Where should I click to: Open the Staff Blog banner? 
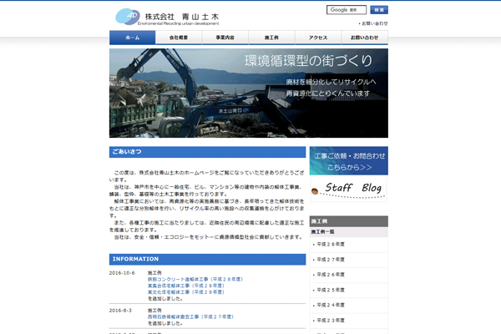pos(348,190)
